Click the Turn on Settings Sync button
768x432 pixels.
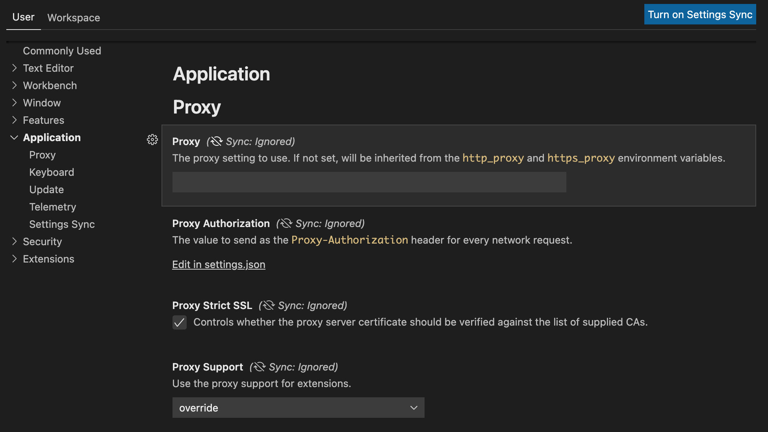[x=699, y=14]
